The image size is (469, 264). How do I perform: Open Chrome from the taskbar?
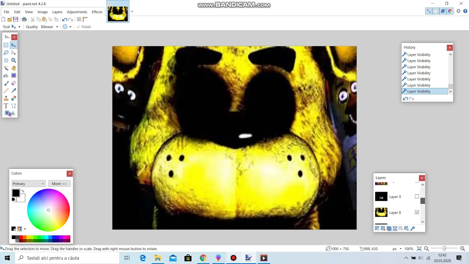coord(203,258)
